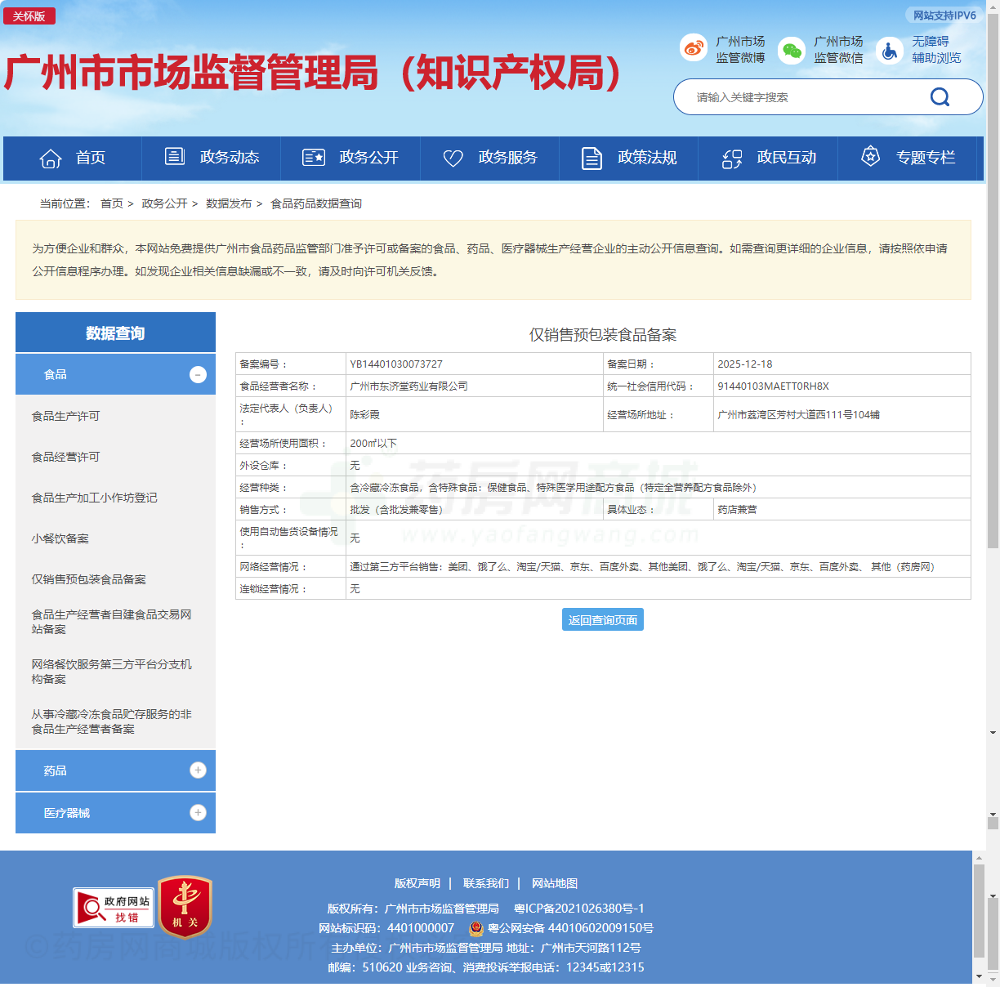Enable 关怀版 accessible mode

[29, 15]
